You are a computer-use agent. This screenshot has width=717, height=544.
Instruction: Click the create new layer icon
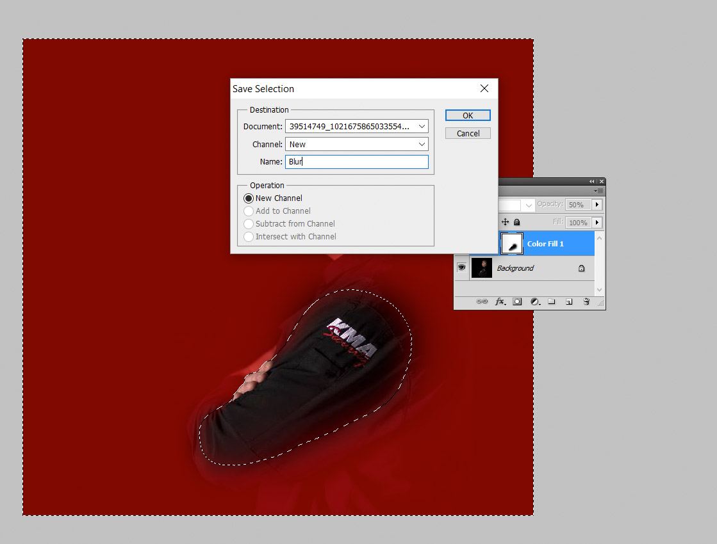[569, 301]
